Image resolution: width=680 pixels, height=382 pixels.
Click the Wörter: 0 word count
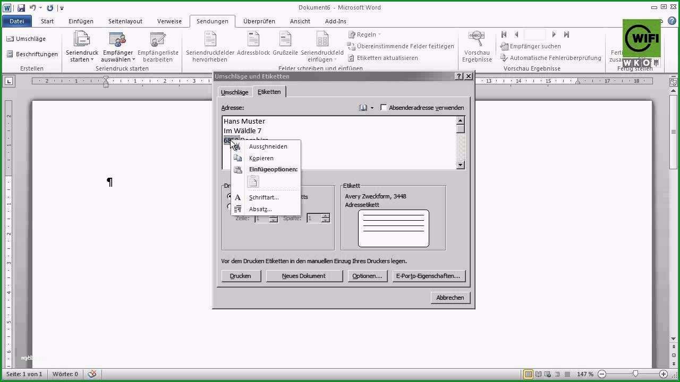[x=65, y=374]
